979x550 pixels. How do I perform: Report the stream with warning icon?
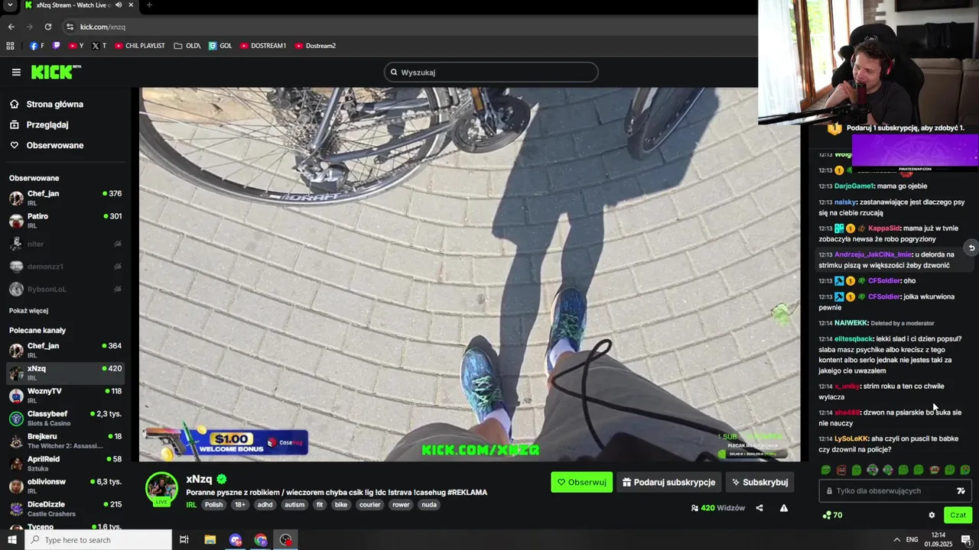[x=784, y=508]
